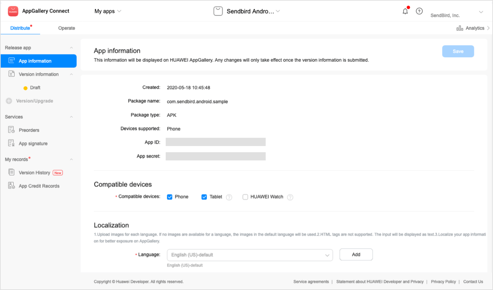The height and width of the screenshot is (290, 493).
Task: Select App information in the sidebar
Action: (39, 61)
